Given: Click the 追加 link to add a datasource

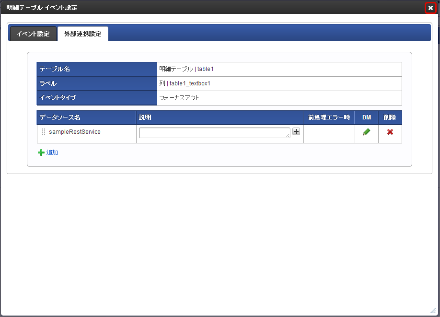Looking at the screenshot, I should coord(52,153).
